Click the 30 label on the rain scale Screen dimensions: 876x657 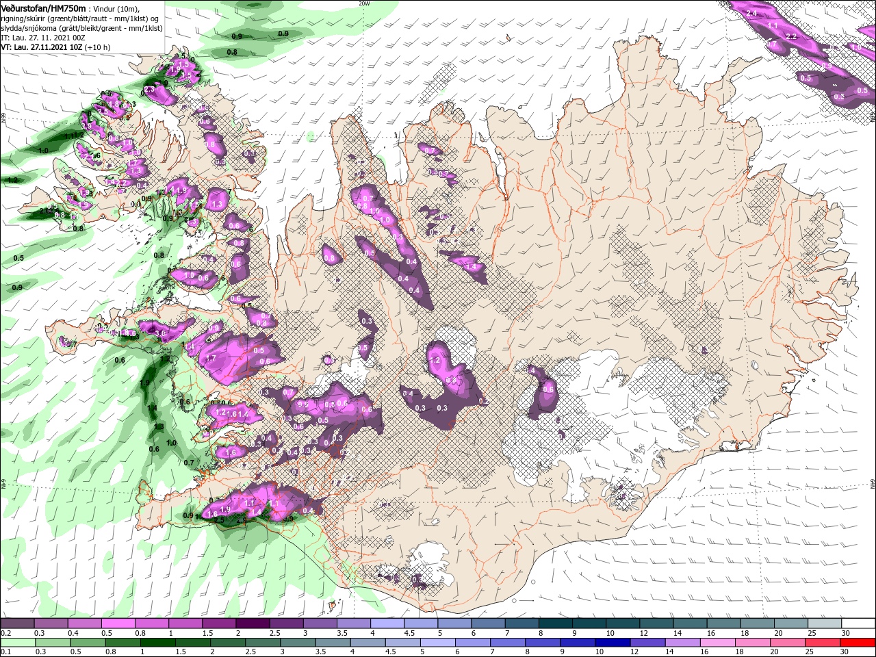tap(846, 652)
